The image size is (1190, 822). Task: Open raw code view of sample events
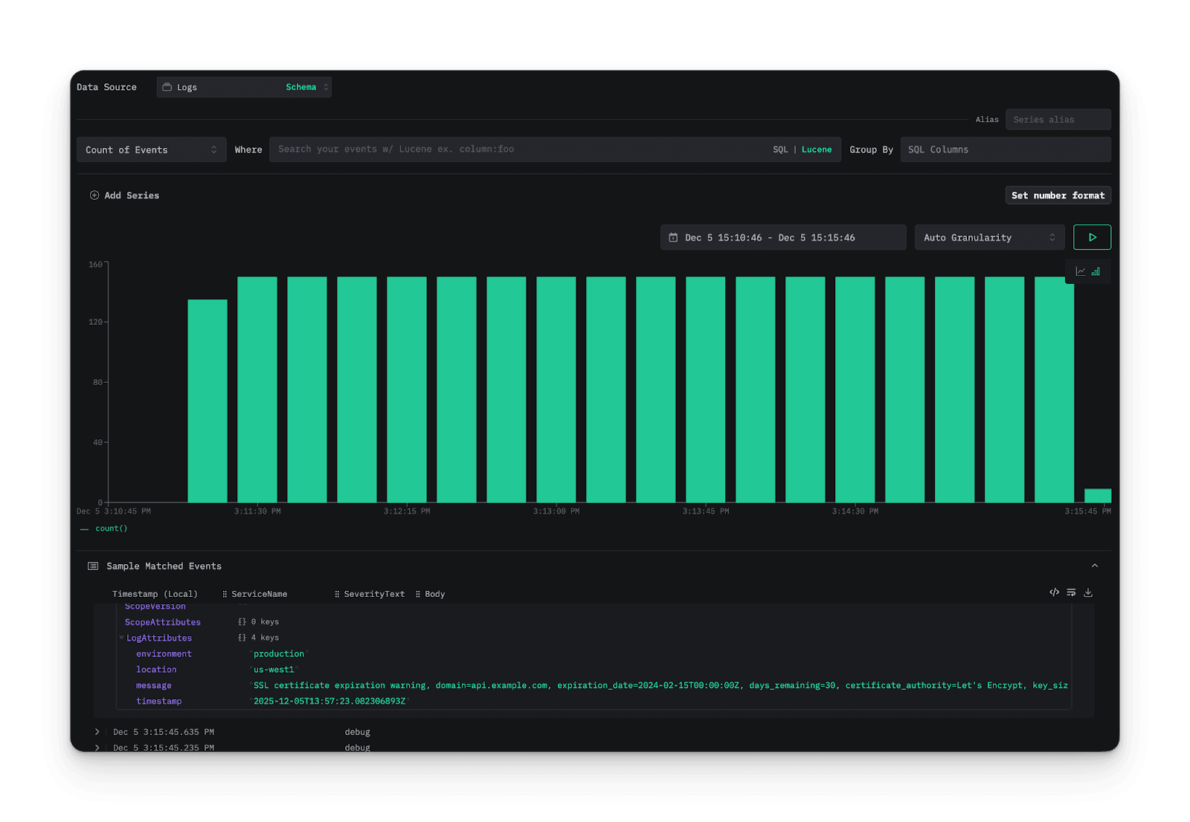[1054, 592]
